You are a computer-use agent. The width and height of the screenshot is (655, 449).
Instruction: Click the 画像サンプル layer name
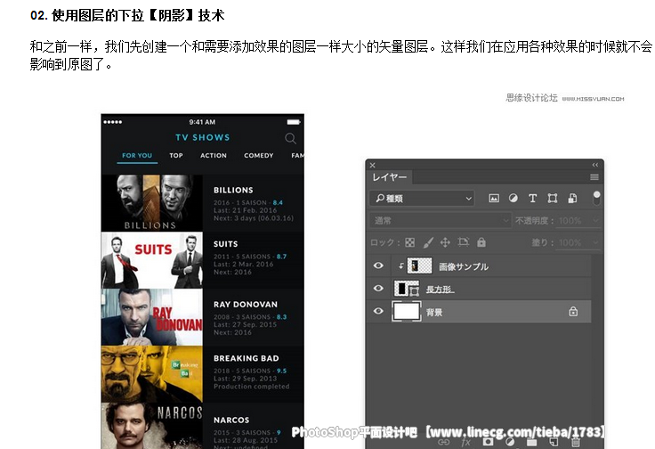click(464, 266)
